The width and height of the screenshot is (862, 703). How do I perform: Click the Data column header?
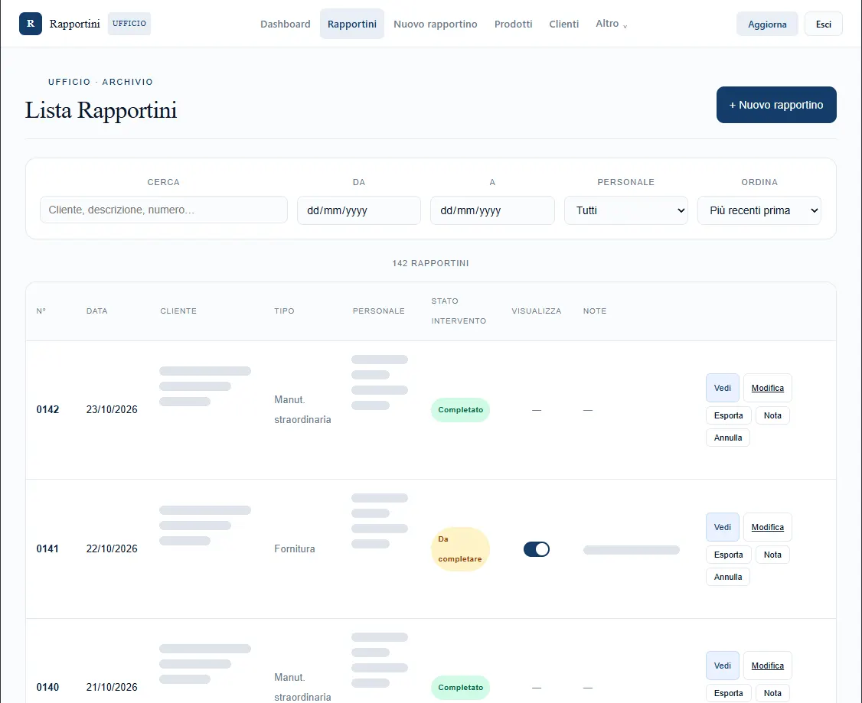coord(96,311)
